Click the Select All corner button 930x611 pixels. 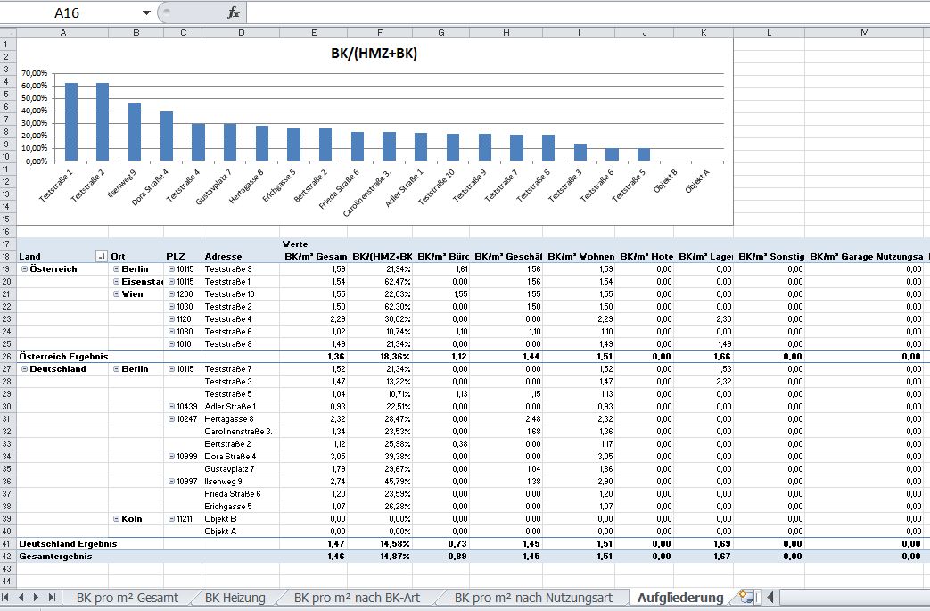[9, 33]
